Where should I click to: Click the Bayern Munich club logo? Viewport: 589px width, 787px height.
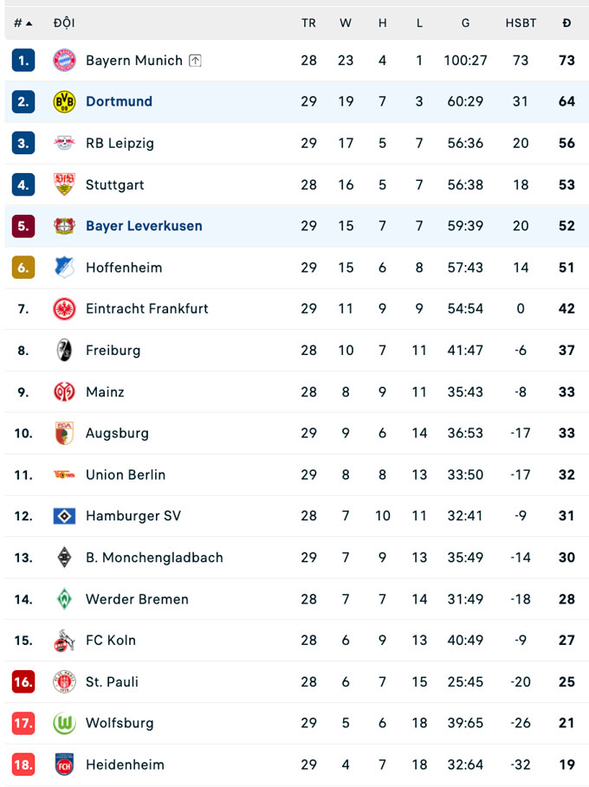(64, 60)
